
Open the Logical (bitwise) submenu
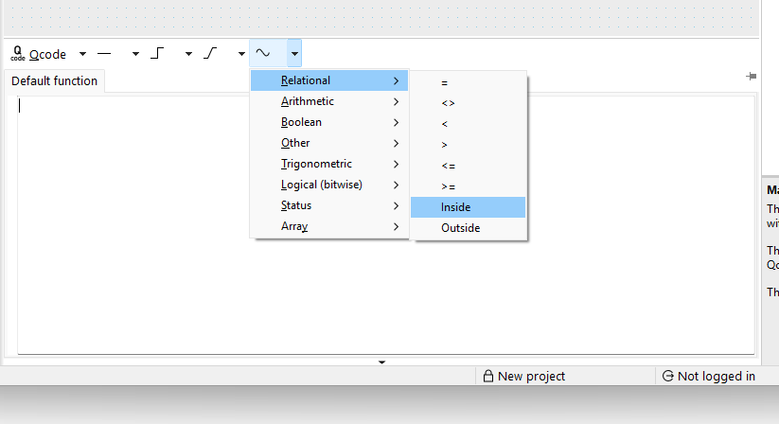[329, 185]
